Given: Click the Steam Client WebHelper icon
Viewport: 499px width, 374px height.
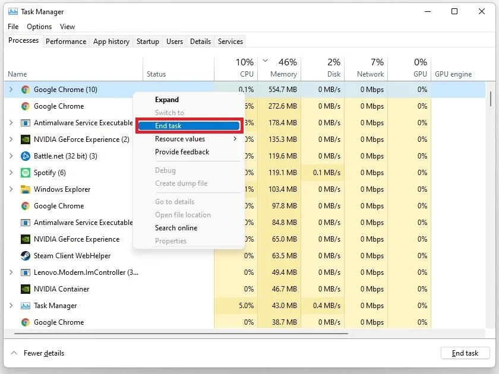Looking at the screenshot, I should [26, 256].
